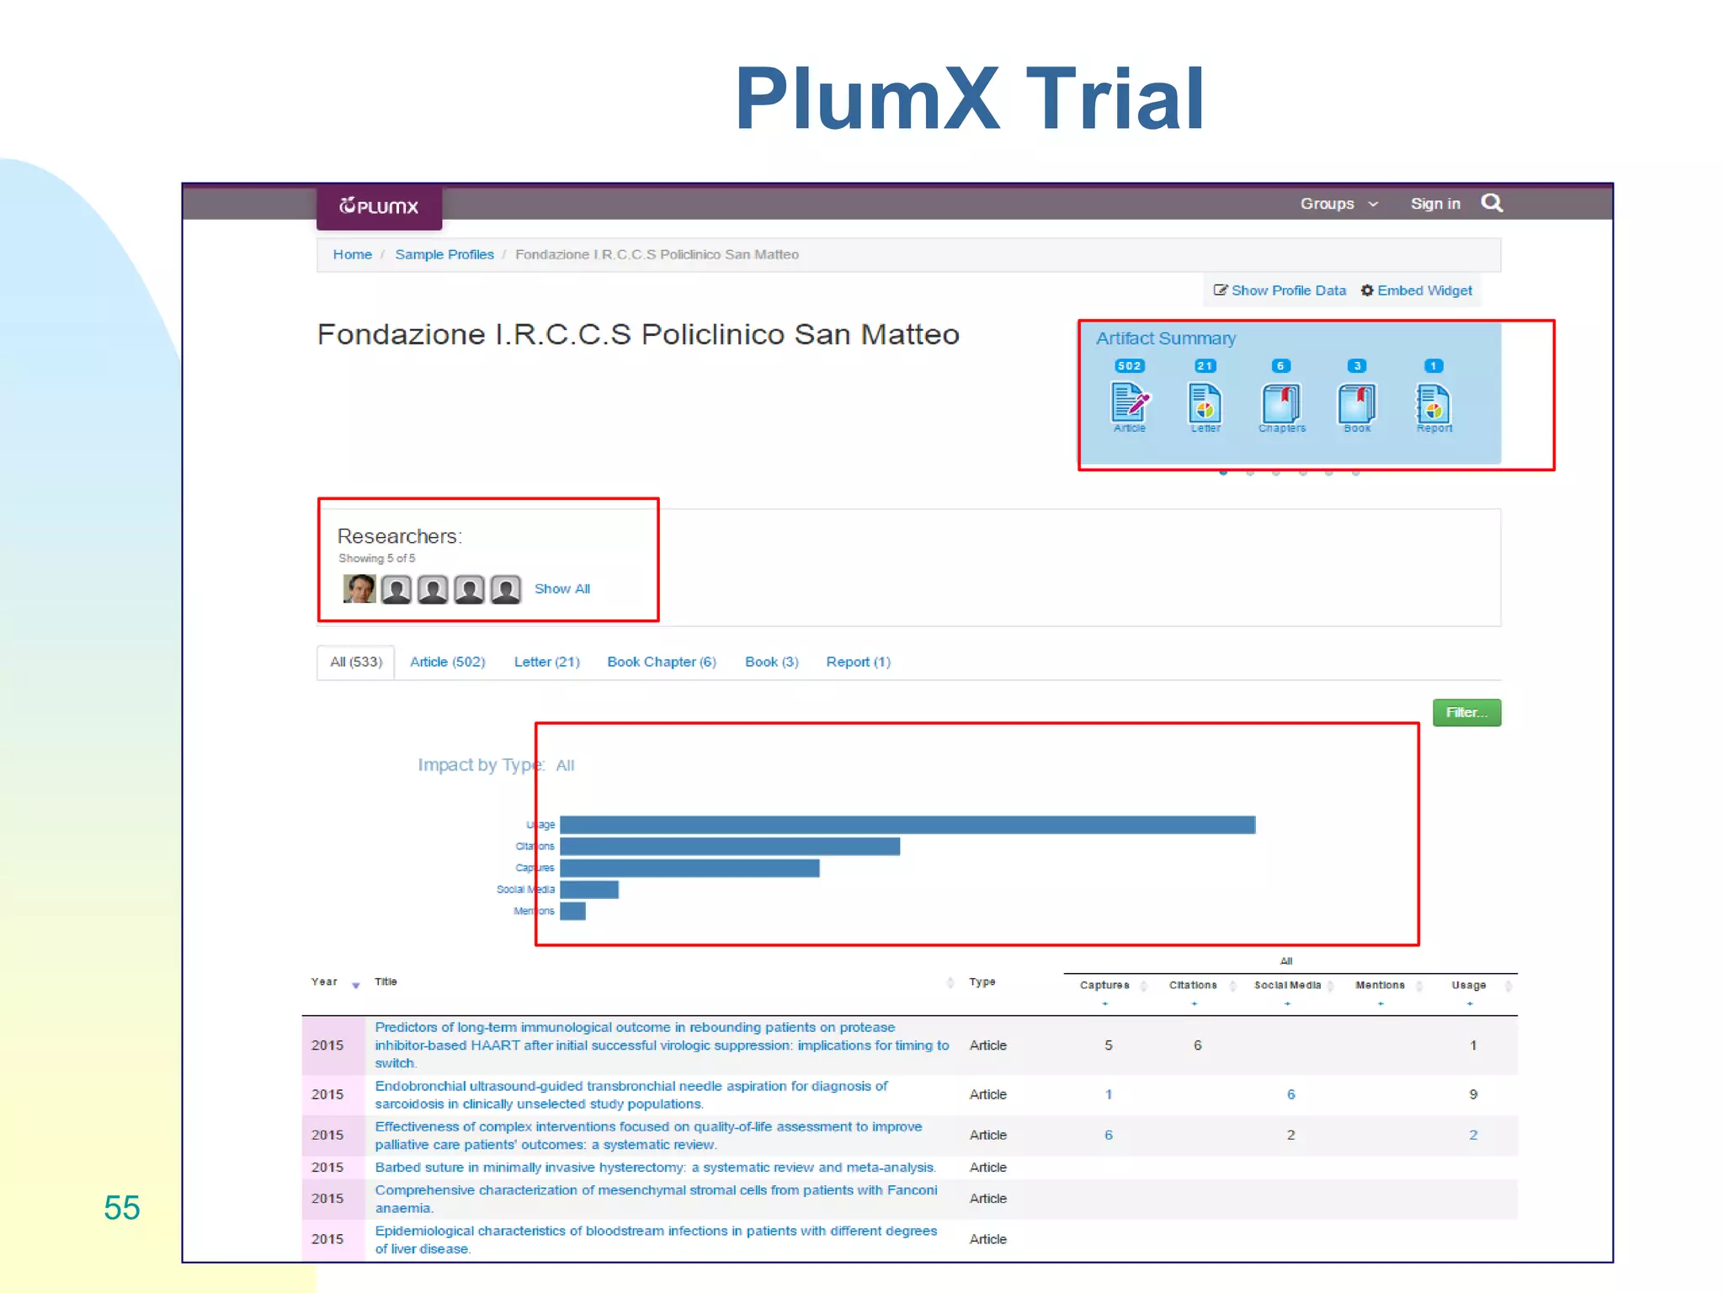Open the Book artifact icon

(x=1357, y=402)
